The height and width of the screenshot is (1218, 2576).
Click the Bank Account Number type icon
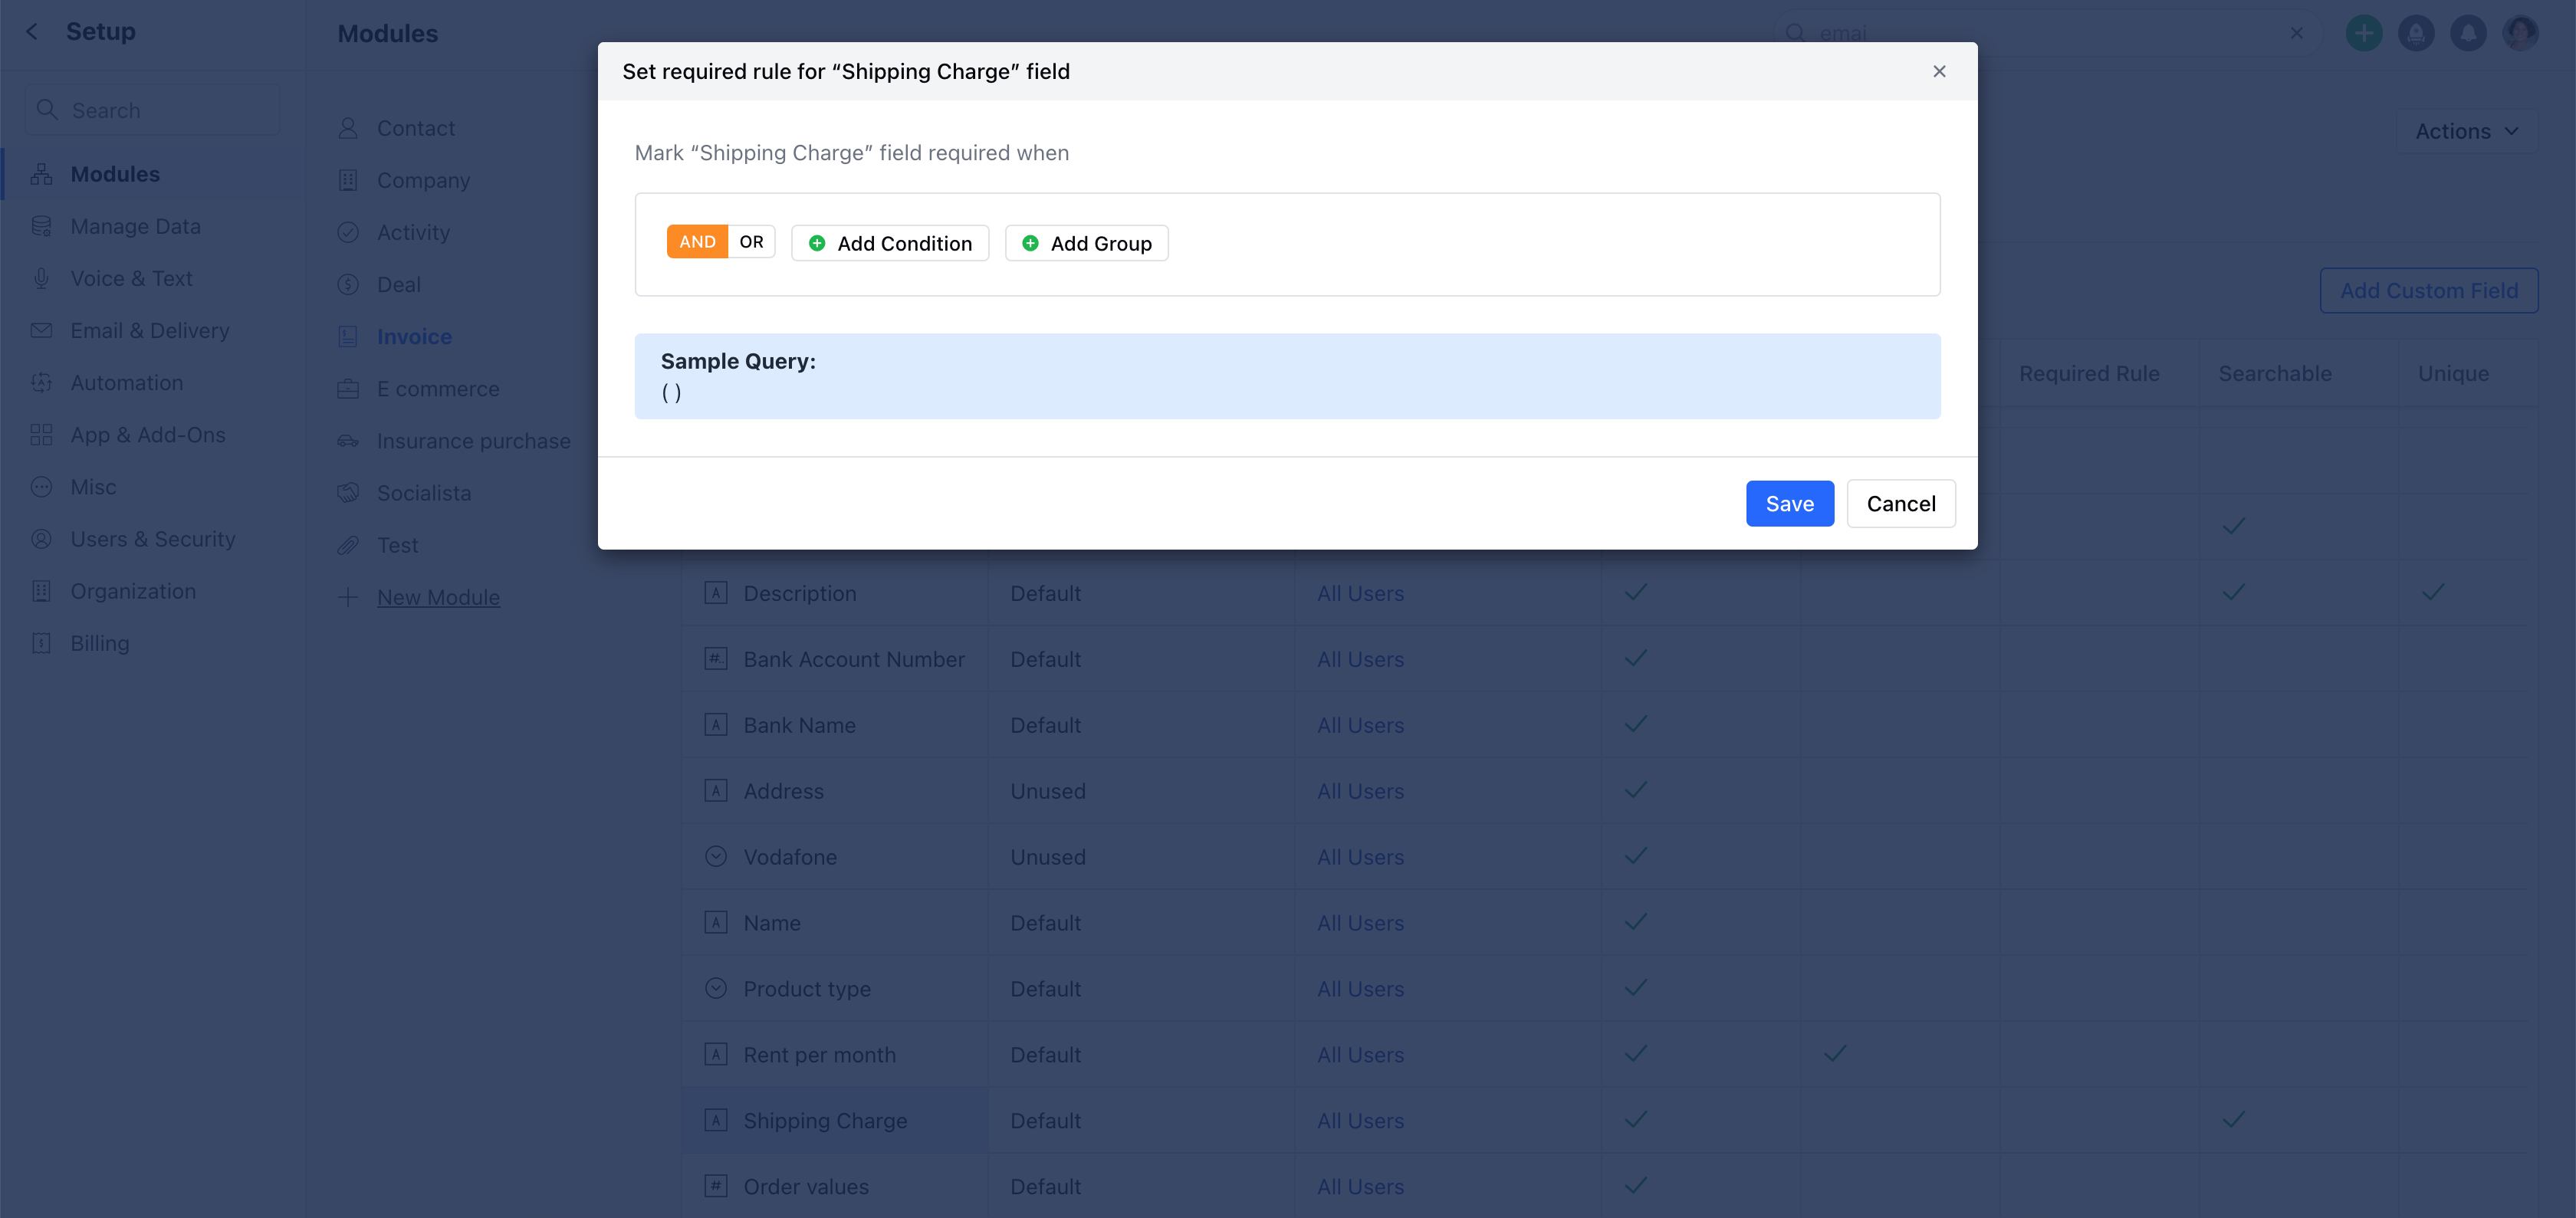[x=715, y=658]
